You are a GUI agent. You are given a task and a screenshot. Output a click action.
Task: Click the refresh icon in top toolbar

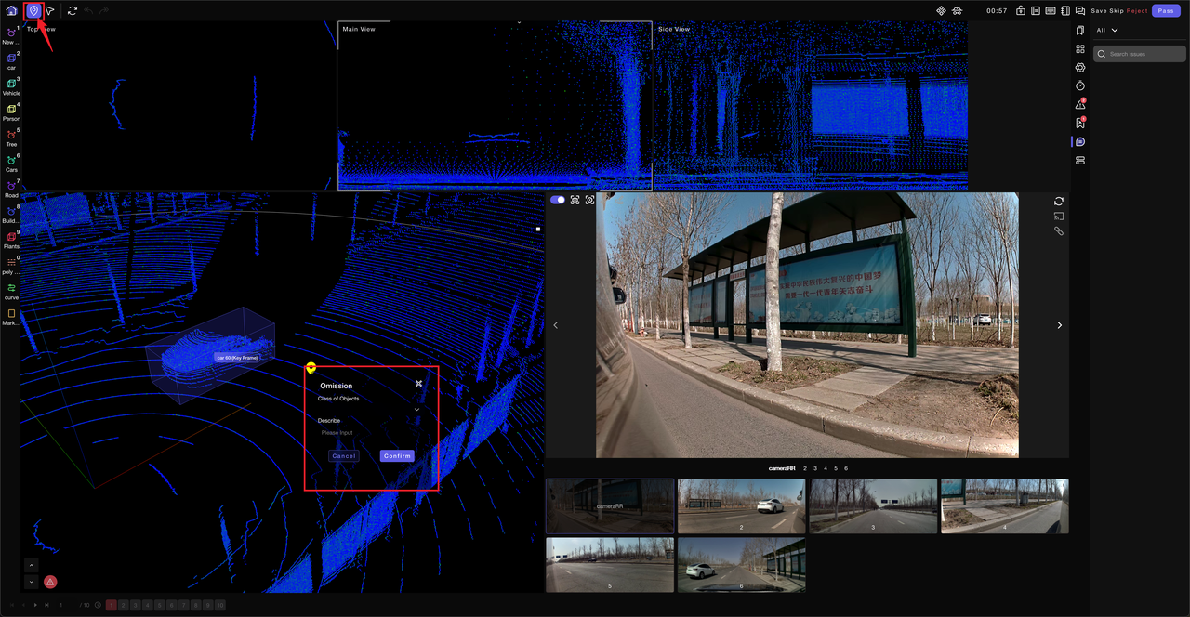(72, 10)
